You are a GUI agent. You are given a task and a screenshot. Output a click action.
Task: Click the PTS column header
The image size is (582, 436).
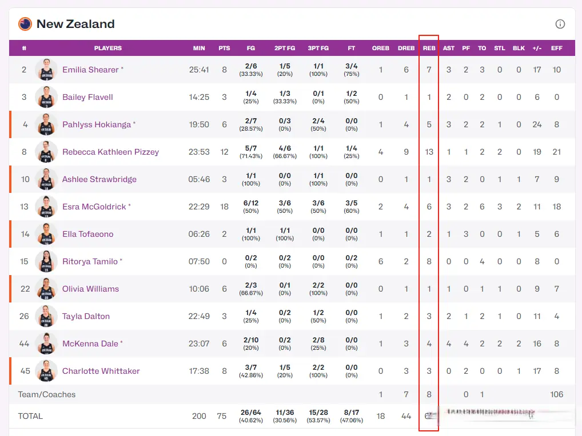224,48
